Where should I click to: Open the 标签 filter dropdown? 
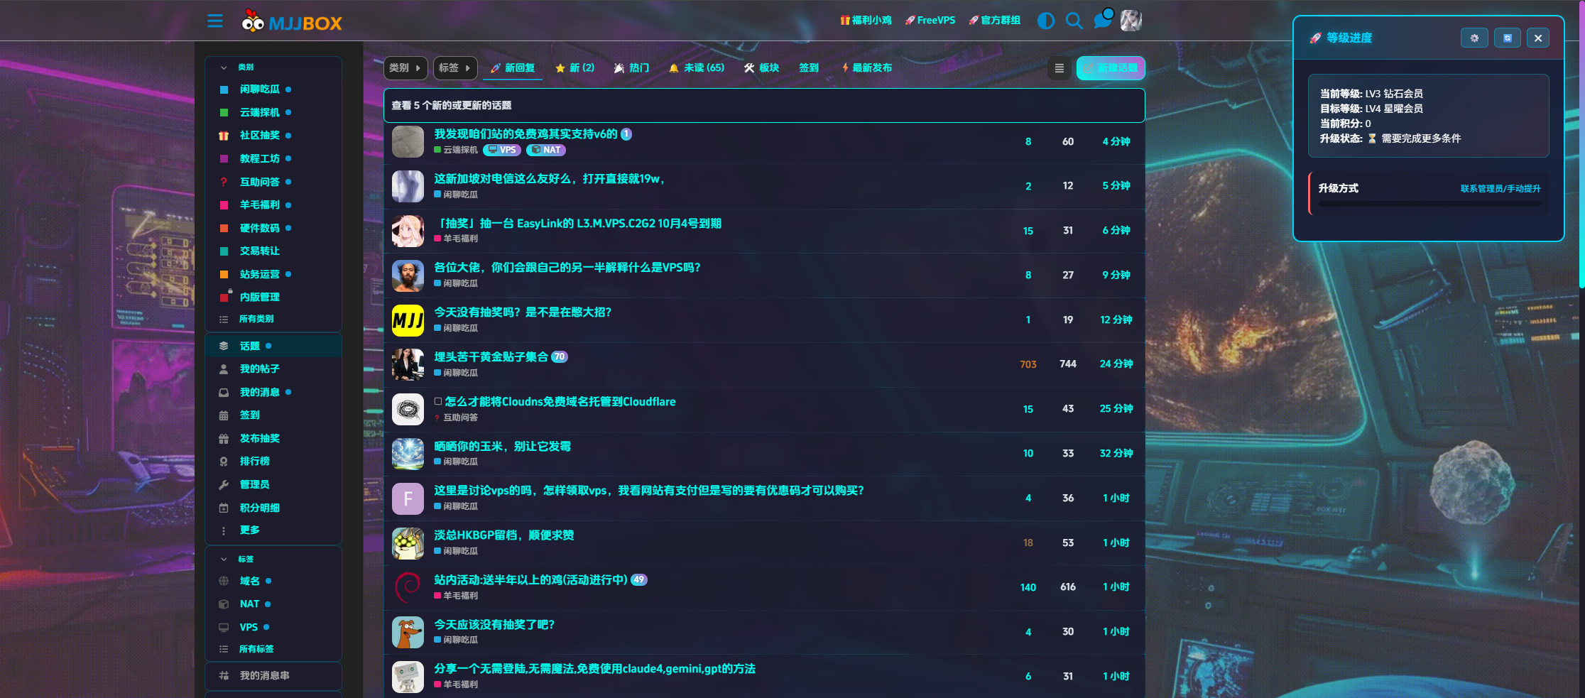coord(455,67)
